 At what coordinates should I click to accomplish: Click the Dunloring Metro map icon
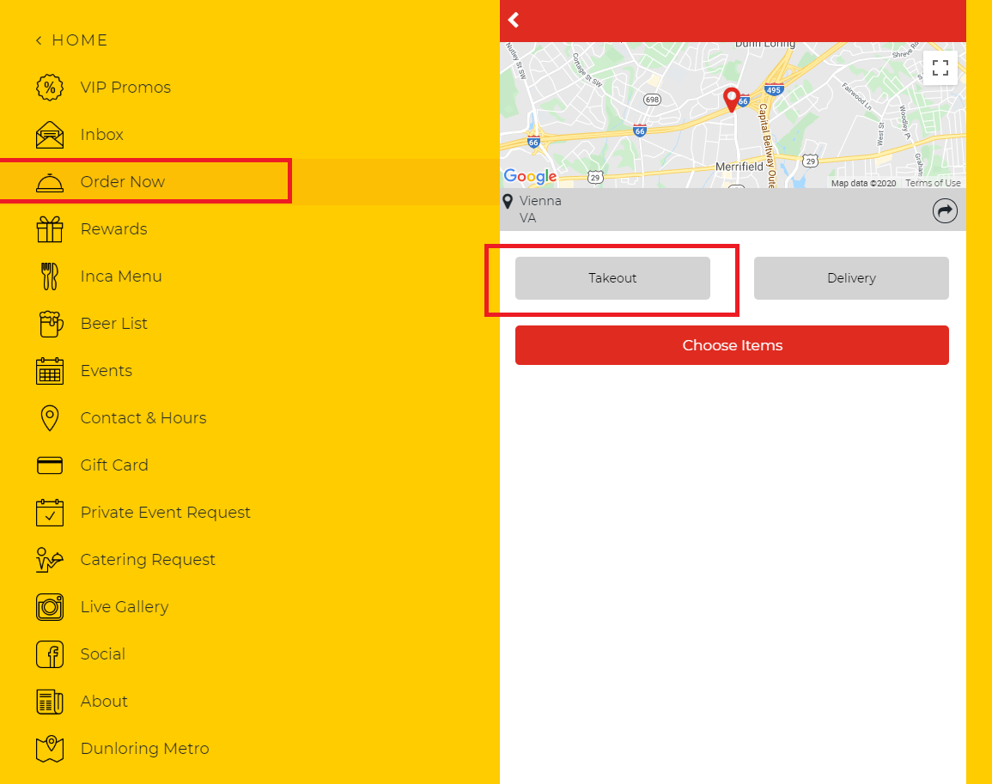click(49, 749)
